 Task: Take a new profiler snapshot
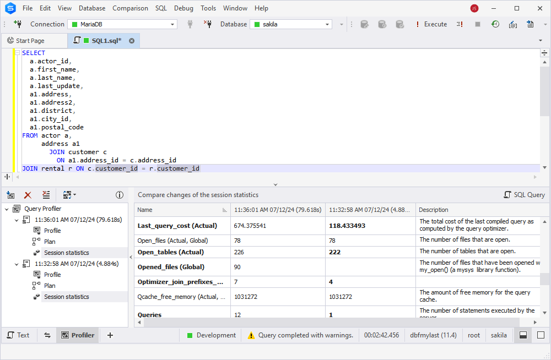pos(10,195)
